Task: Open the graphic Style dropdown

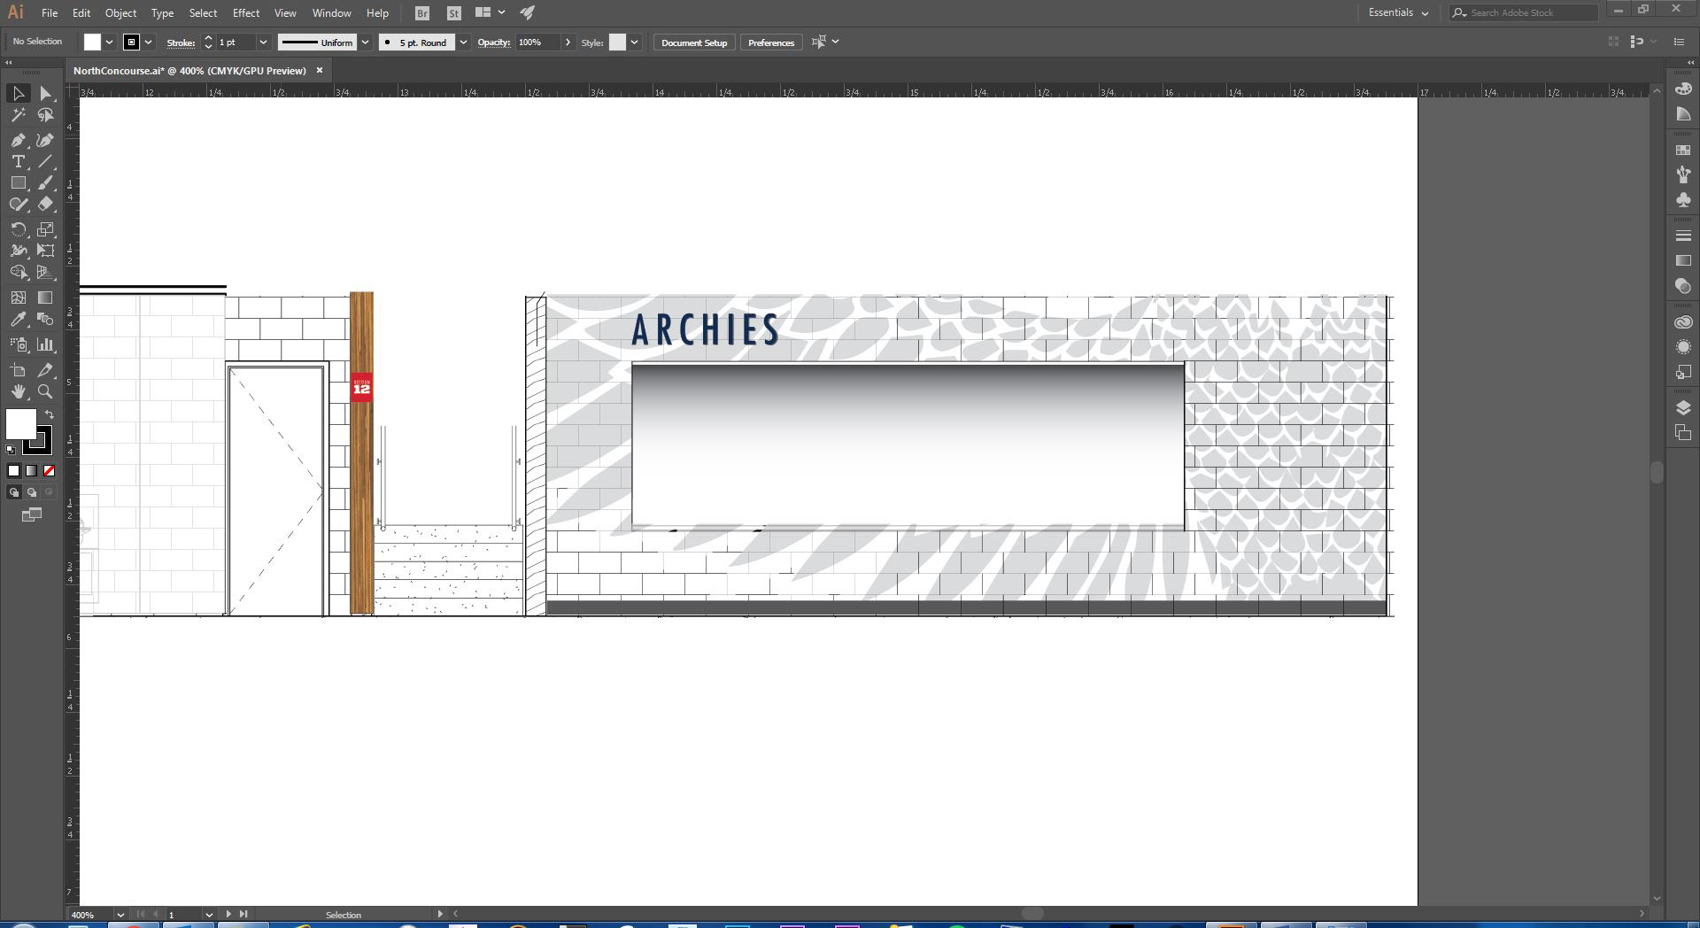Action: [634, 43]
